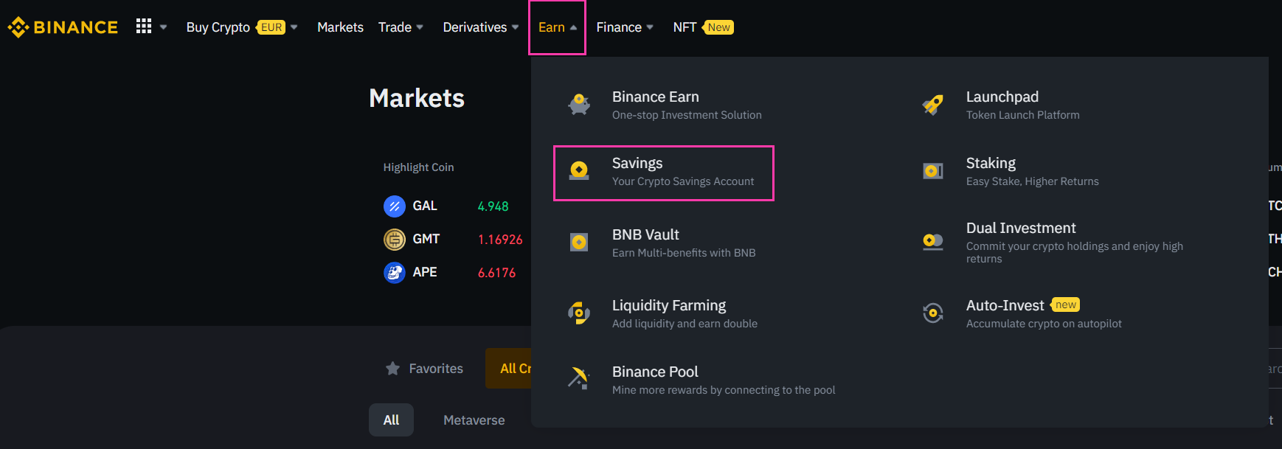This screenshot has width=1282, height=449.
Task: Click the Staking vault icon
Action: point(933,171)
